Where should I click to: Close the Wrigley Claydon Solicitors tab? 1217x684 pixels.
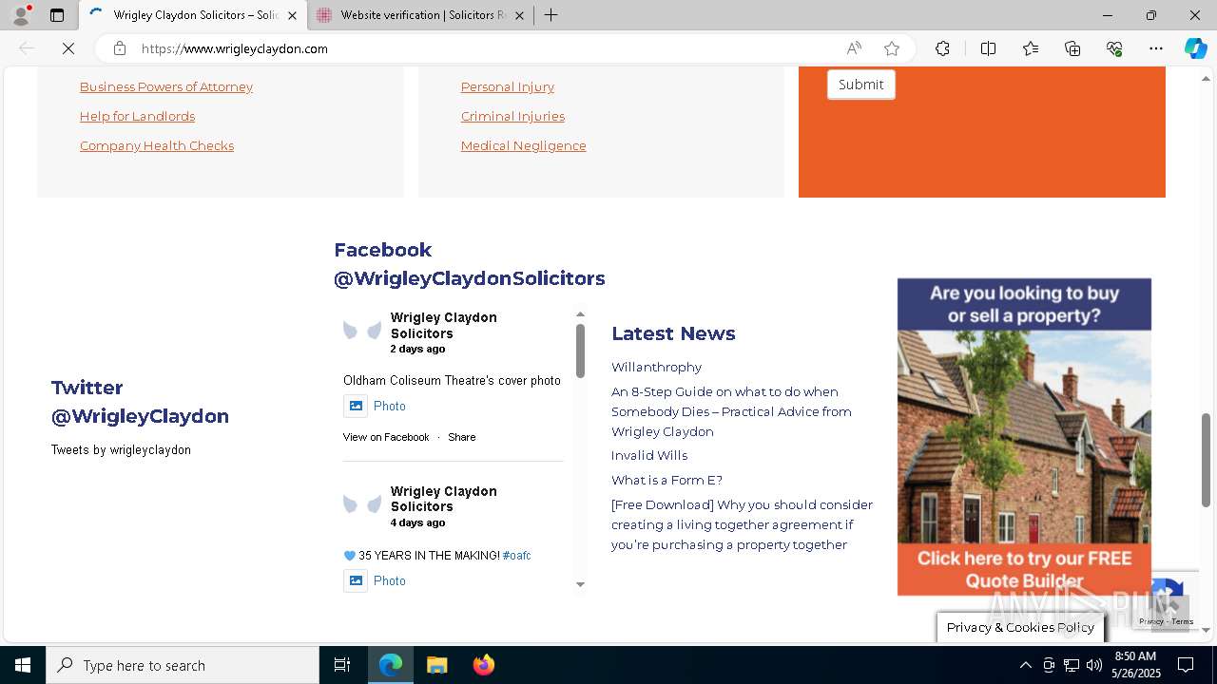coord(292,15)
